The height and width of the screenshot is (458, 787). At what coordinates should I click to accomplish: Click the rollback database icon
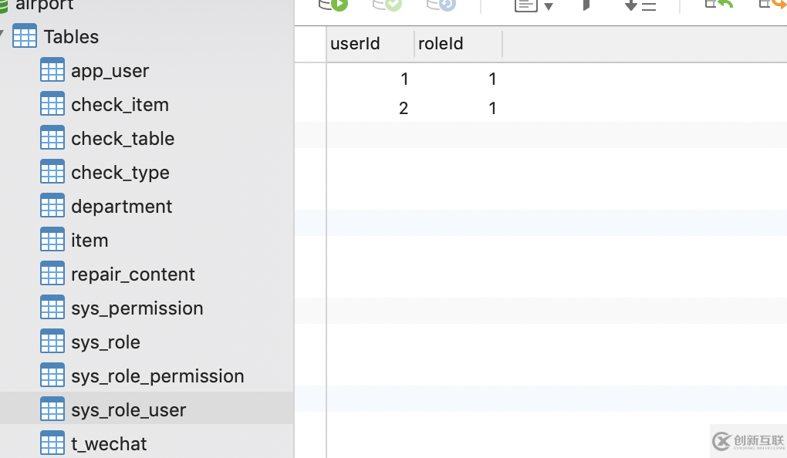[x=441, y=5]
